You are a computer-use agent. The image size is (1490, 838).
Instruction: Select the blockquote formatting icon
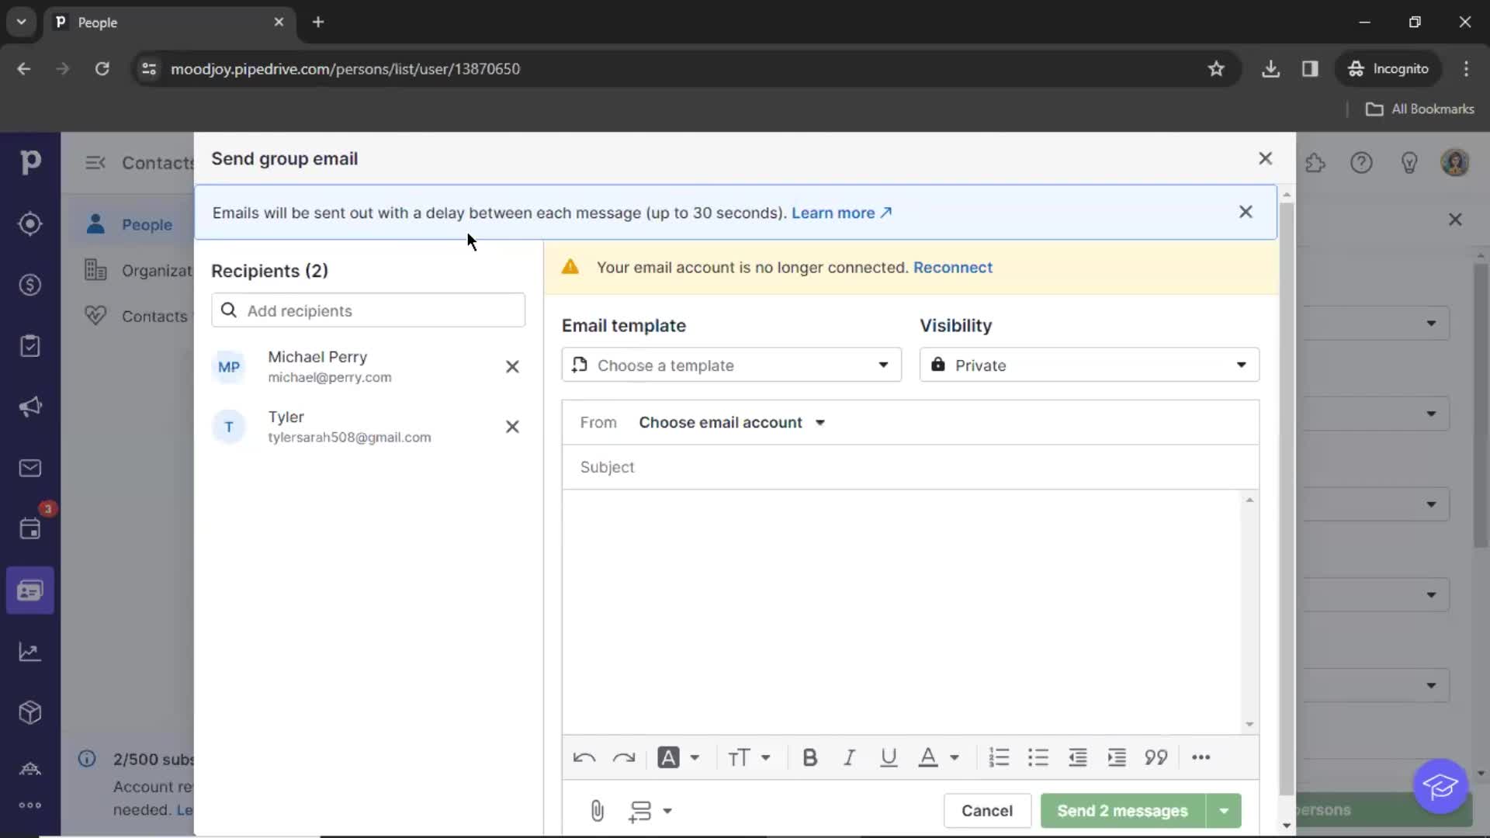tap(1154, 757)
